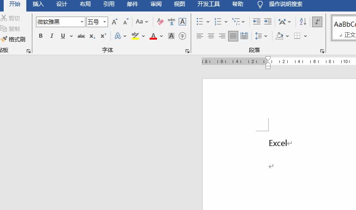Image resolution: width=356 pixels, height=210 pixels.
Task: Open the font size dropdown
Action: coord(104,22)
